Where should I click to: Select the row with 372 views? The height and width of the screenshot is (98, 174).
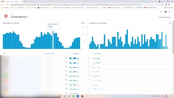(x=87, y=80)
